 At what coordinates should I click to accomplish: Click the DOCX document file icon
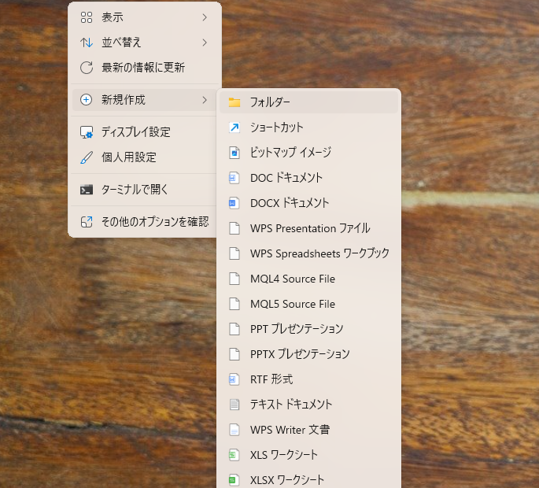pos(234,203)
